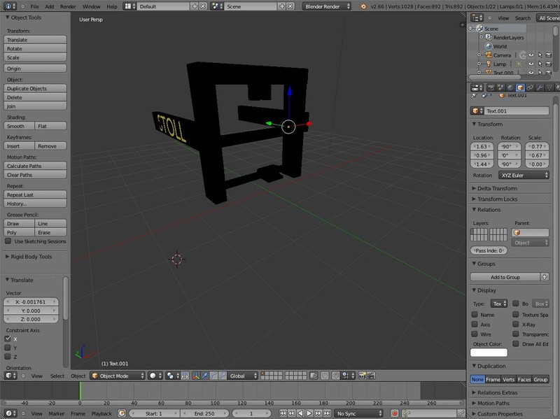Enable the Z constraint axis checkbox
This screenshot has width=560, height=419.
click(x=8, y=357)
